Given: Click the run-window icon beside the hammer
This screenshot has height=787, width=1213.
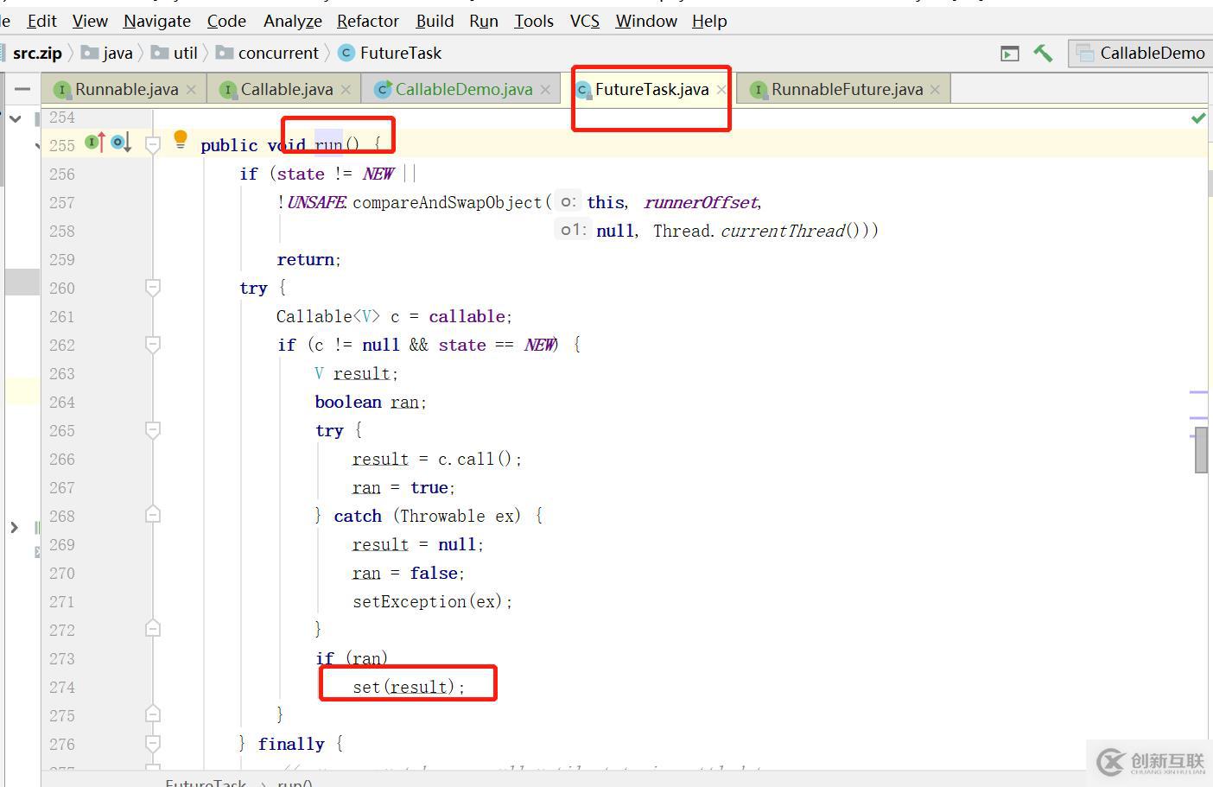Looking at the screenshot, I should point(1009,54).
